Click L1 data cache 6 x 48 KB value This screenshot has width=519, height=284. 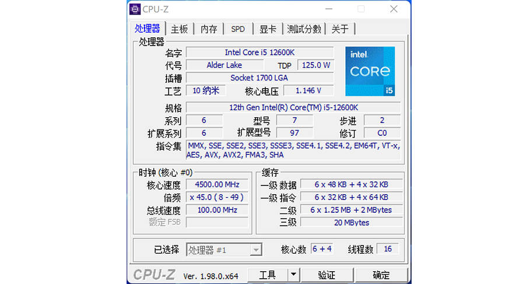(x=352, y=184)
